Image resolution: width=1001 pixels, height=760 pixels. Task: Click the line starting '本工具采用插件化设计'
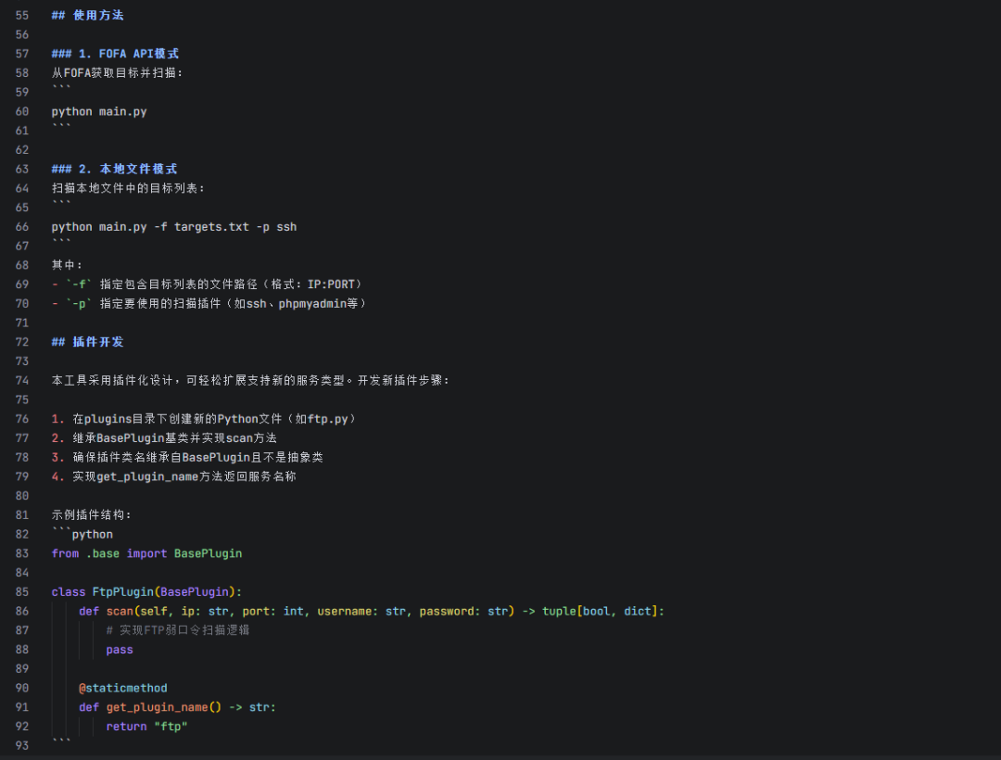tap(251, 380)
